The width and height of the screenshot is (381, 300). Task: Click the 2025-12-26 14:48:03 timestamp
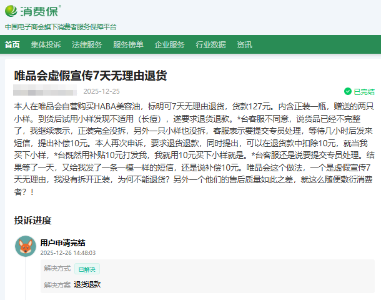click(x=67, y=253)
